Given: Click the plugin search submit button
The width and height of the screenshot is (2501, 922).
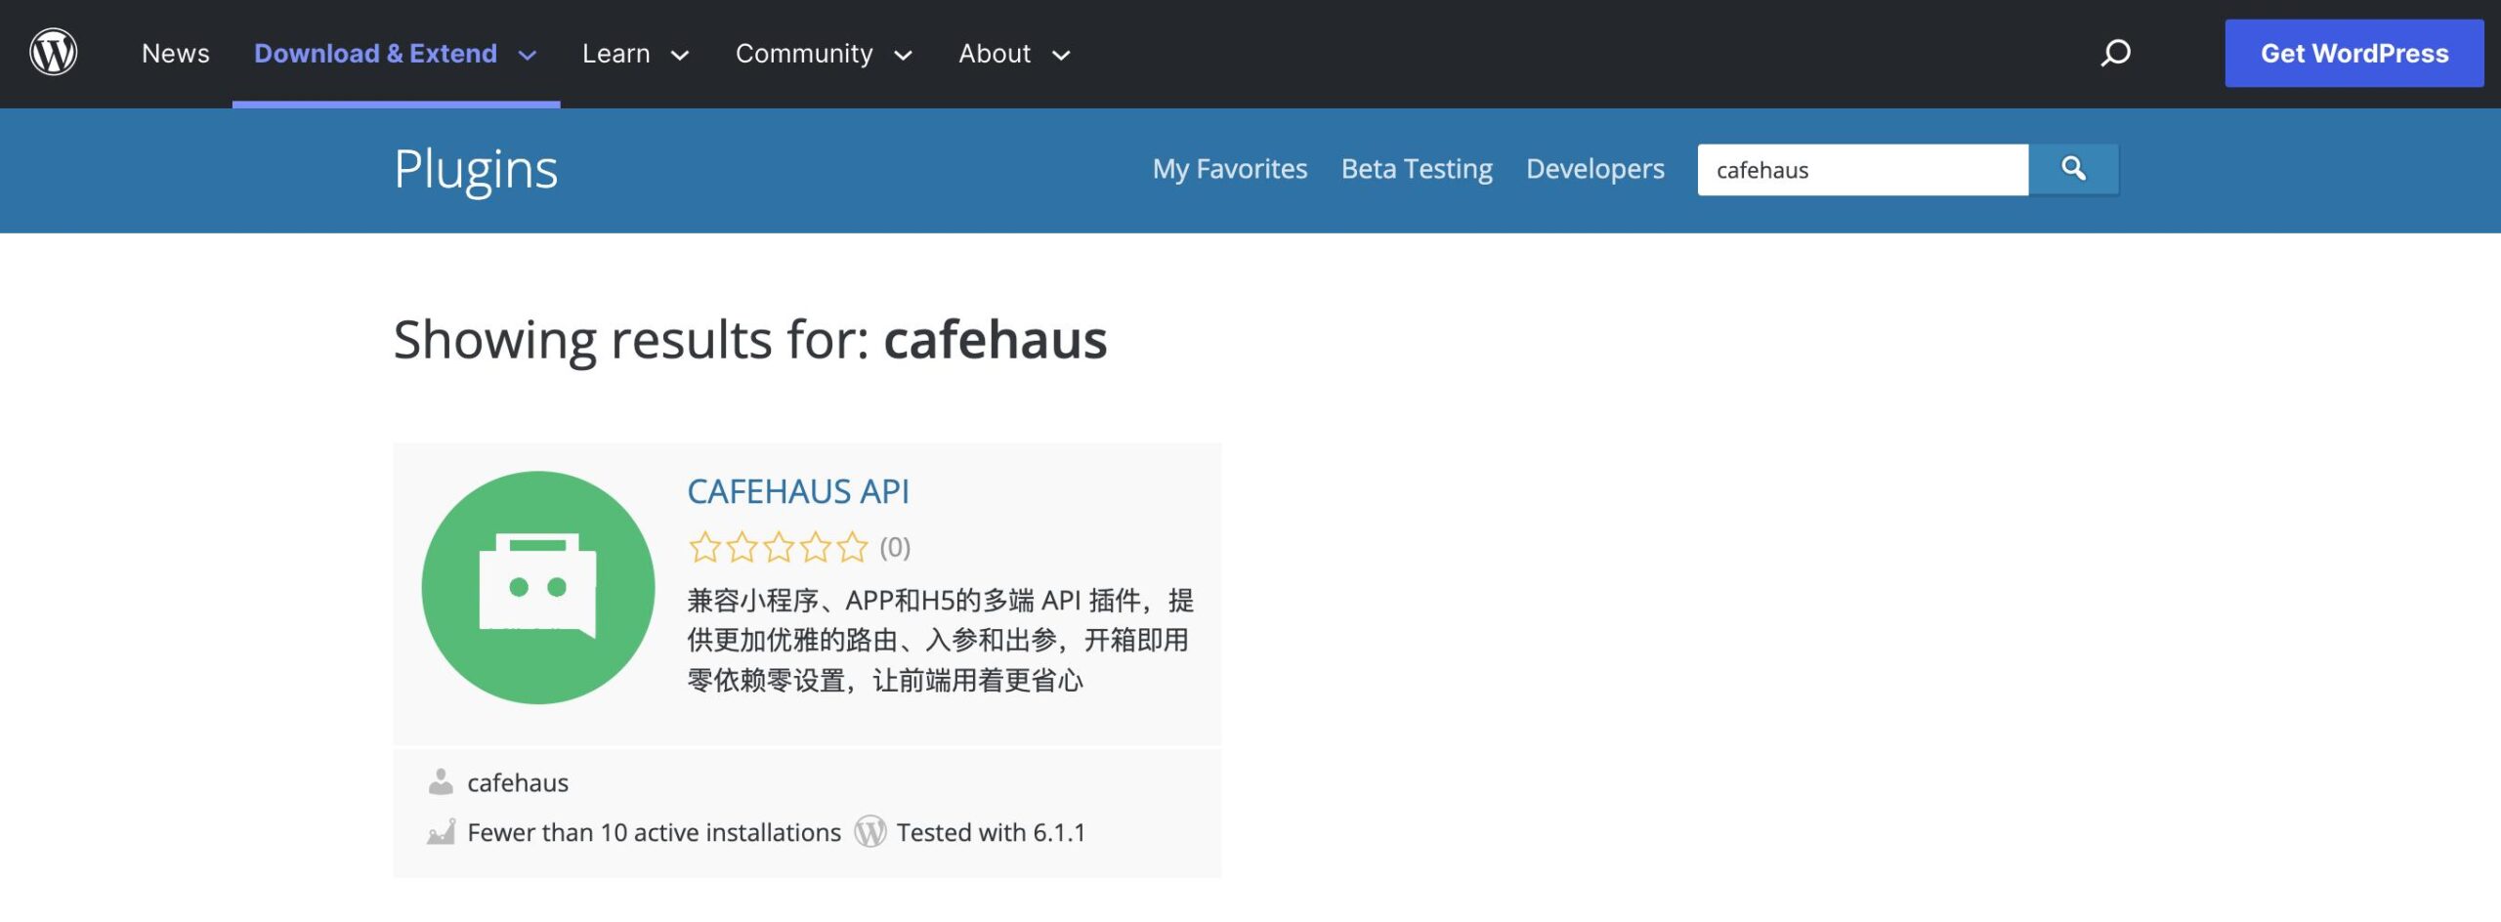Looking at the screenshot, I should (2073, 169).
